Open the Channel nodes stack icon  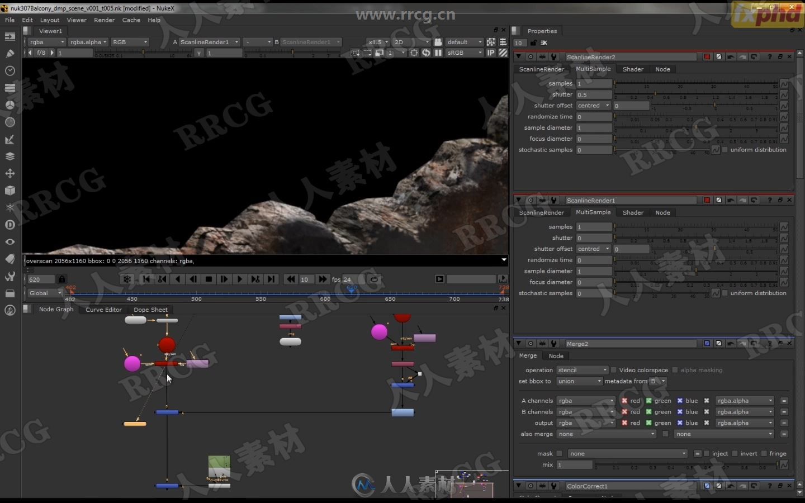pos(10,88)
